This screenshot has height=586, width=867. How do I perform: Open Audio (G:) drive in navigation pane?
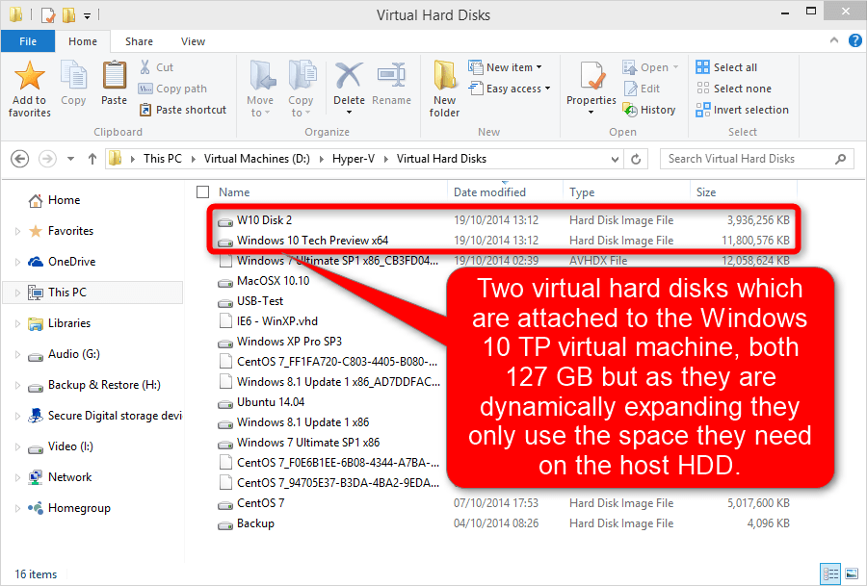[x=73, y=354]
